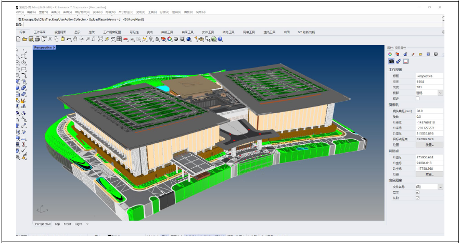
Task: Click the wallpaper file browse '...' button
Action: [440, 186]
